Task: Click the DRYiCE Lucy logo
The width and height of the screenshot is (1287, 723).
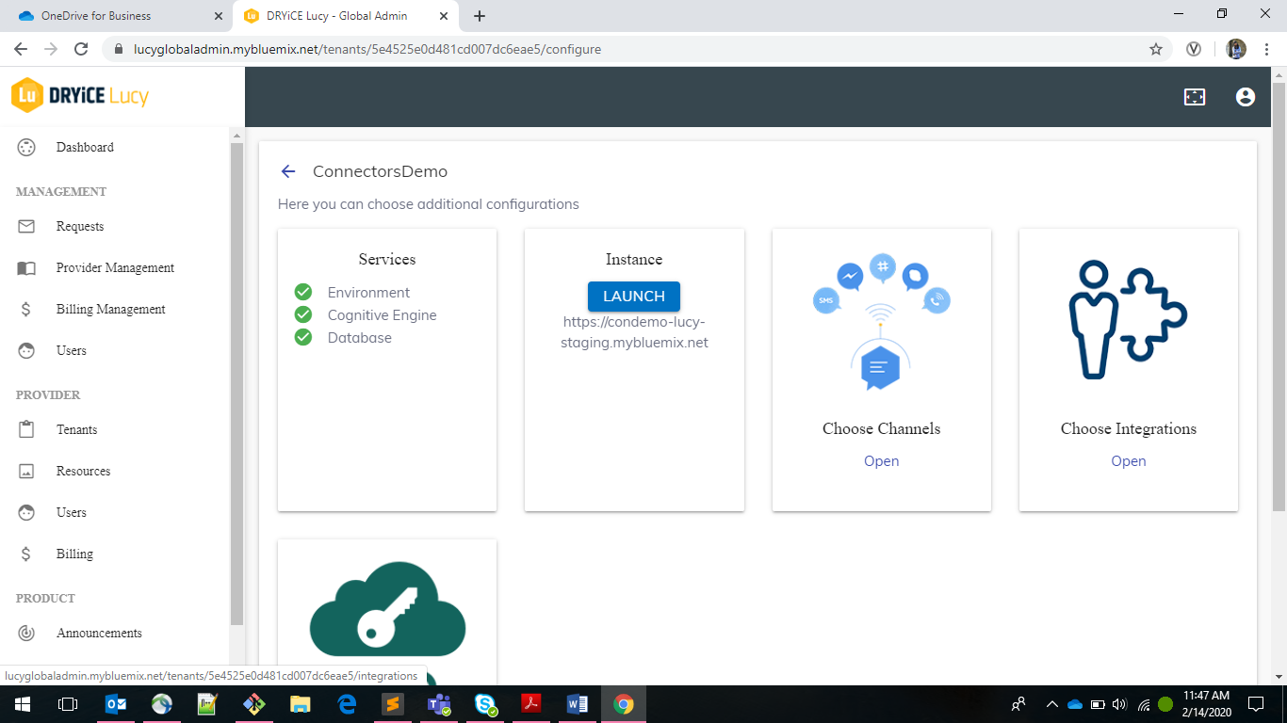Action: (80, 95)
